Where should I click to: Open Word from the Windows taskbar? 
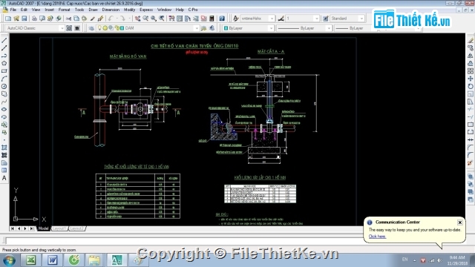(x=53, y=260)
